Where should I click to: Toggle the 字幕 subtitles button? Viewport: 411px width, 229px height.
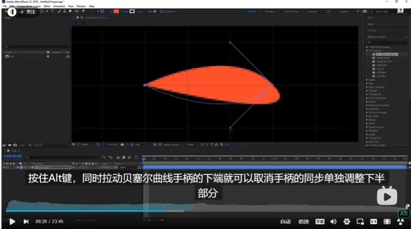pos(319,222)
